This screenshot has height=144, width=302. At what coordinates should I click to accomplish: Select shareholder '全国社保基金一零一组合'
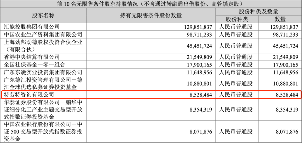35,65
